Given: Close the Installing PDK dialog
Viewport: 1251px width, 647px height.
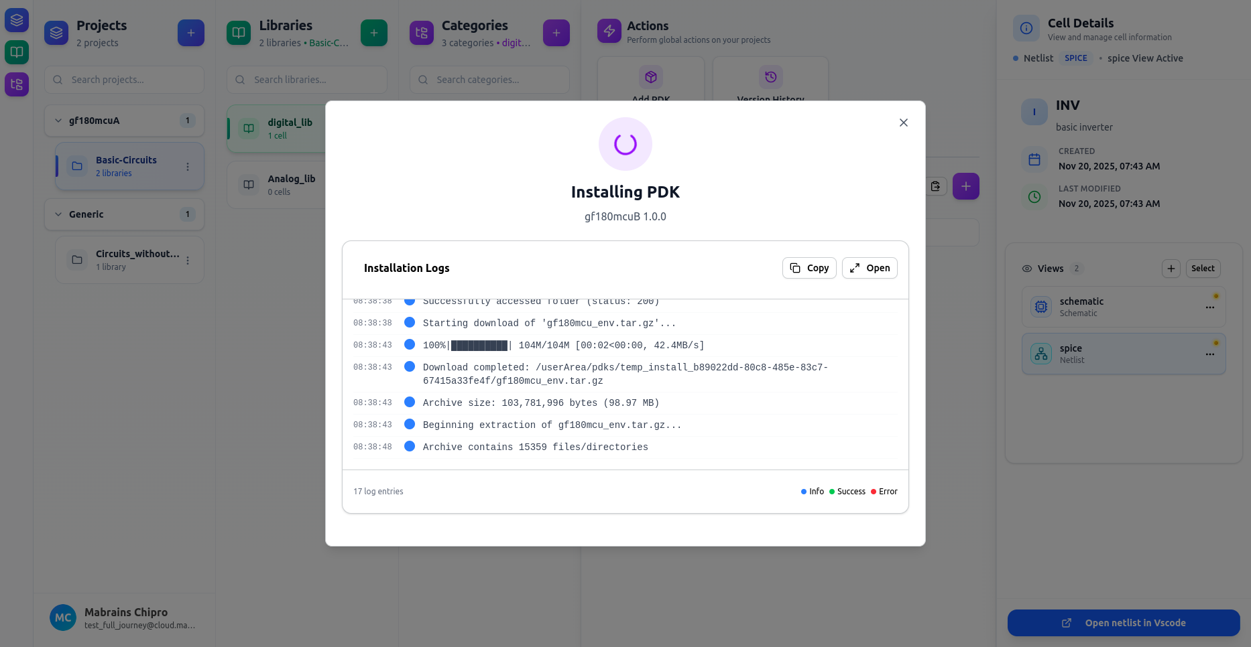Looking at the screenshot, I should [903, 123].
